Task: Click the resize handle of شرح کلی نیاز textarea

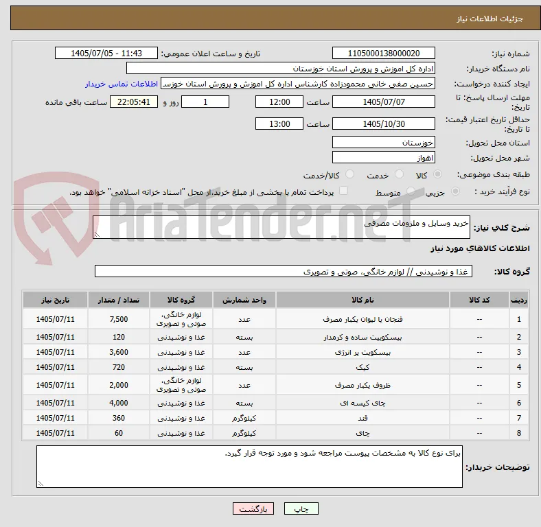Action: 97,235
